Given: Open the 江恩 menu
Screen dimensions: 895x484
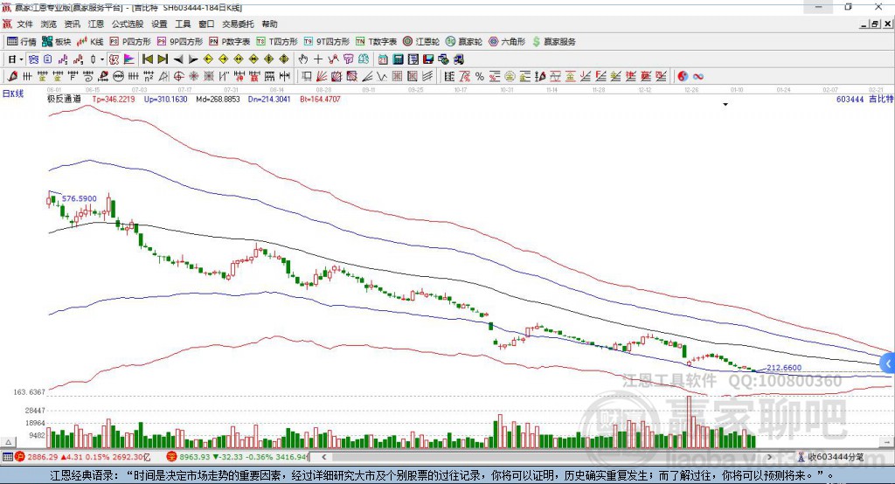Looking at the screenshot, I should (x=96, y=24).
